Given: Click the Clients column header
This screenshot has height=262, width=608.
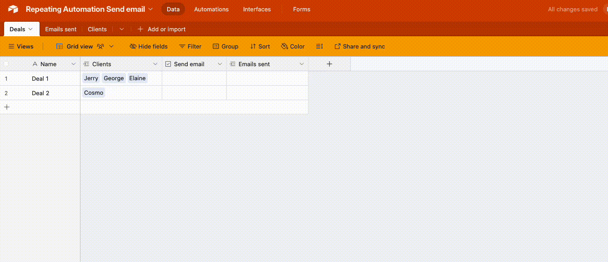Looking at the screenshot, I should pos(121,64).
